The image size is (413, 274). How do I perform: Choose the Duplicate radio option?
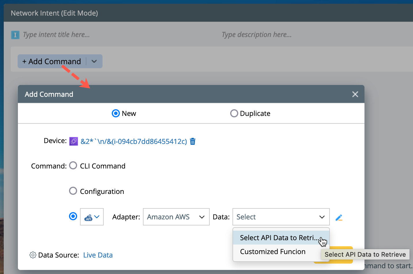click(x=234, y=113)
